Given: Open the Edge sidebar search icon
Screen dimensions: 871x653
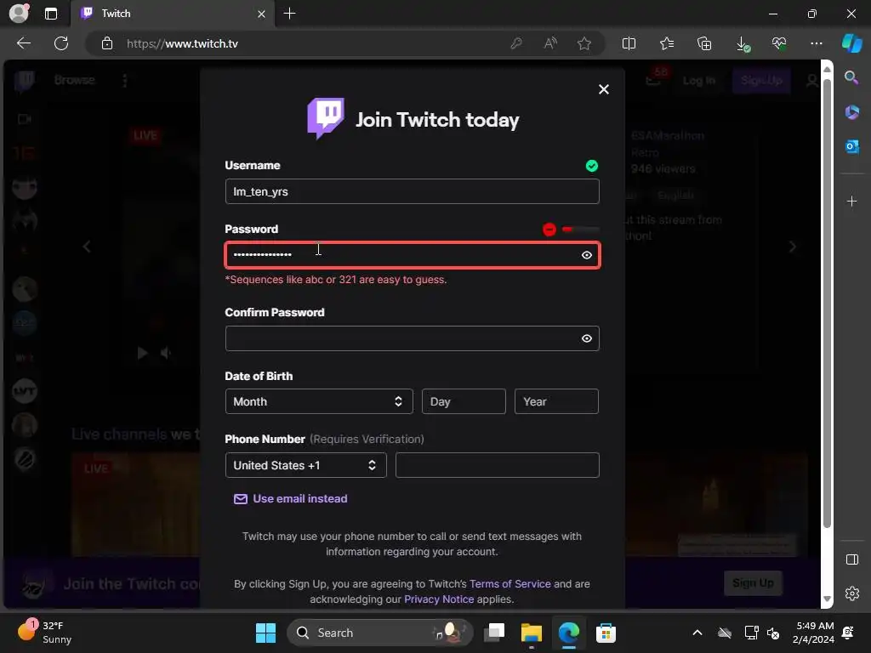Looking at the screenshot, I should point(851,77).
